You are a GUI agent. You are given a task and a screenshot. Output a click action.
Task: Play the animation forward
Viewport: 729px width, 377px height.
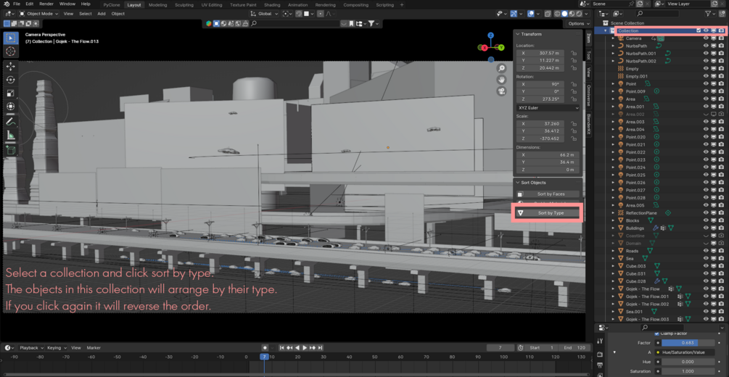point(305,348)
